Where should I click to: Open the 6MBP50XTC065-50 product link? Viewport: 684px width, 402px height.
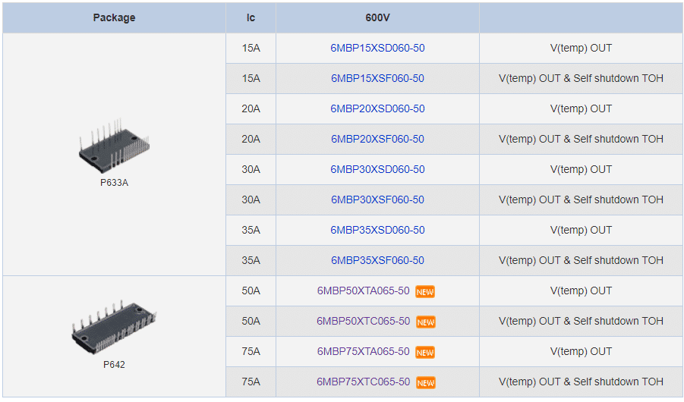(363, 321)
